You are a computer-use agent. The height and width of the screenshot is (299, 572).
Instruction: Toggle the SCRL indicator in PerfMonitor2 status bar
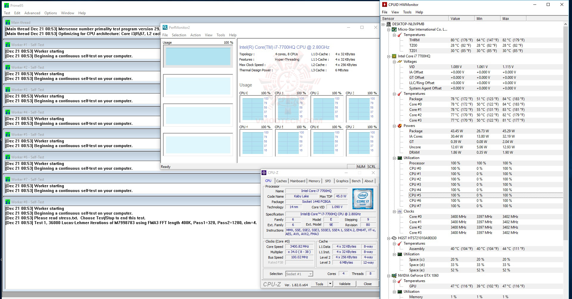372,166
